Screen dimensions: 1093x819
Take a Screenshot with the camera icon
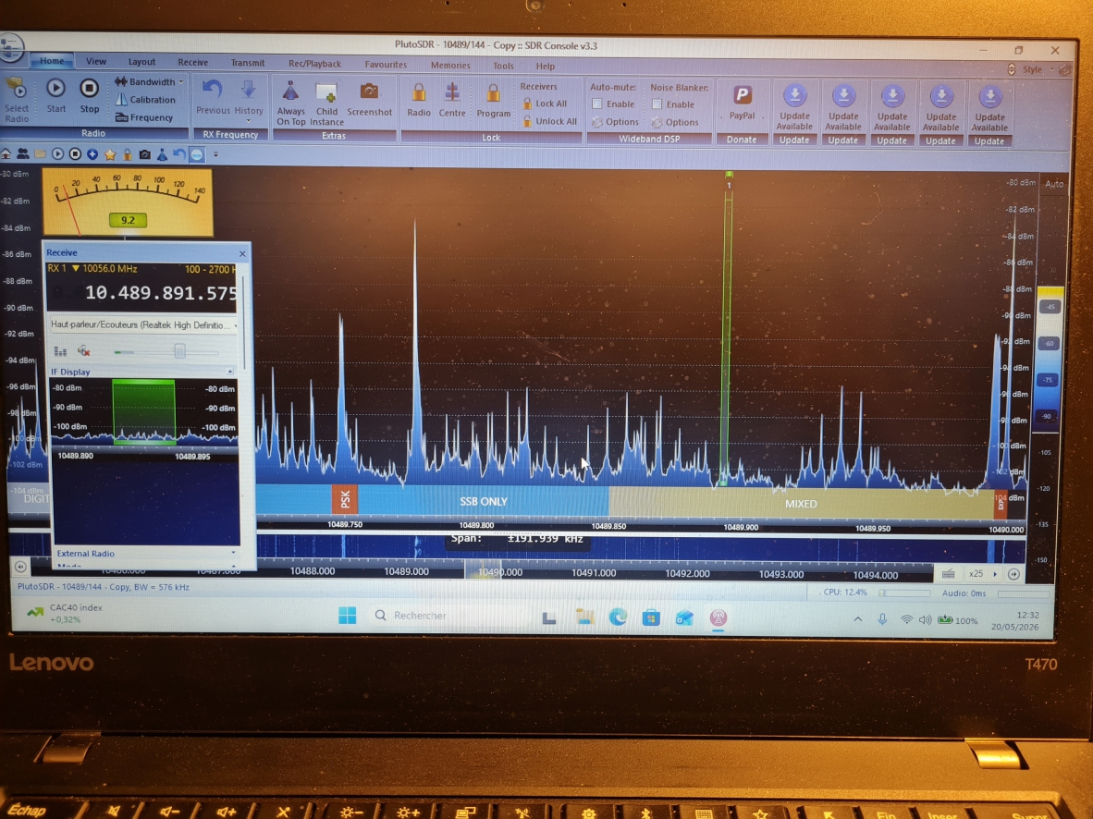pyautogui.click(x=370, y=99)
